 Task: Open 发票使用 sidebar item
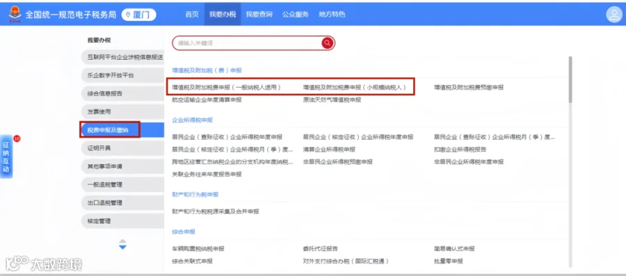(122, 112)
